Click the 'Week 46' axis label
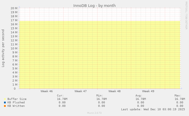This screenshot has height=116, width=189. [47, 91]
